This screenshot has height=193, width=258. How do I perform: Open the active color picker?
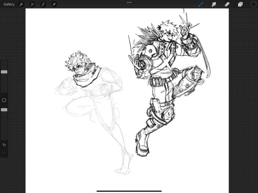click(253, 4)
